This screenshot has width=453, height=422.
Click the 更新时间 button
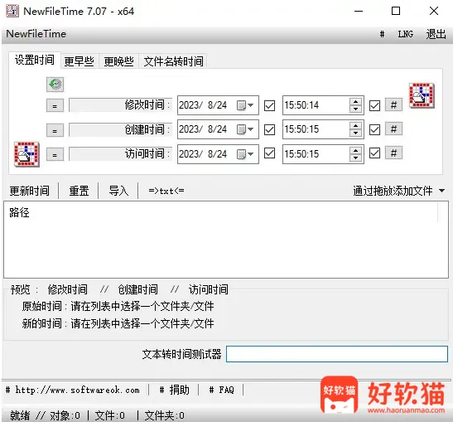tap(30, 191)
